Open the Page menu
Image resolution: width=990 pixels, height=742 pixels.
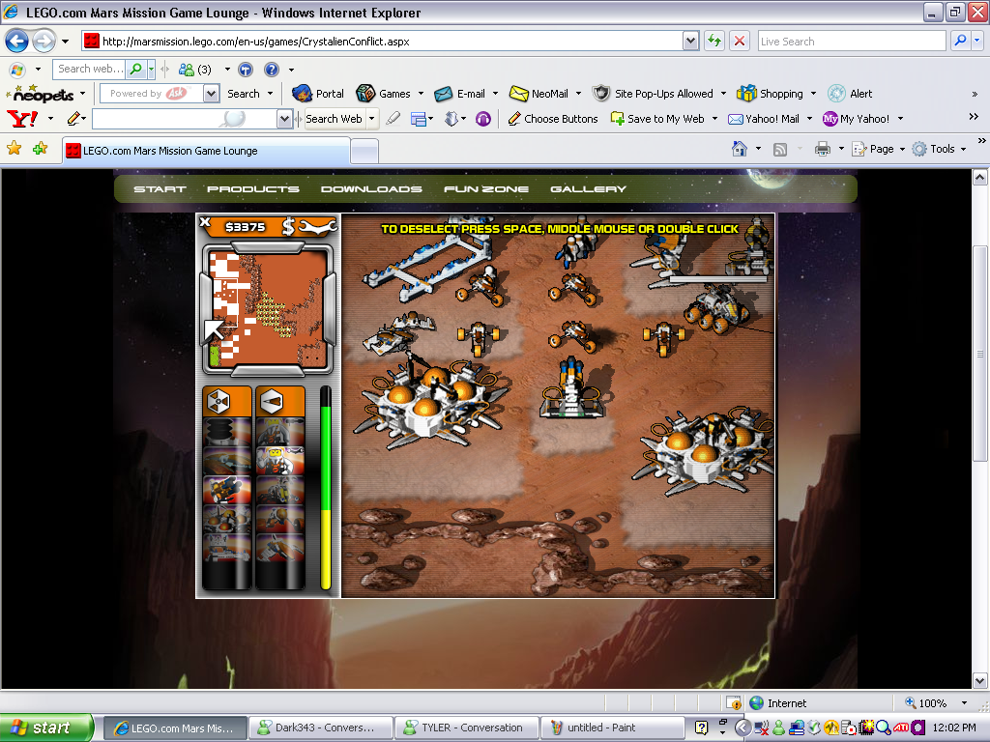878,149
